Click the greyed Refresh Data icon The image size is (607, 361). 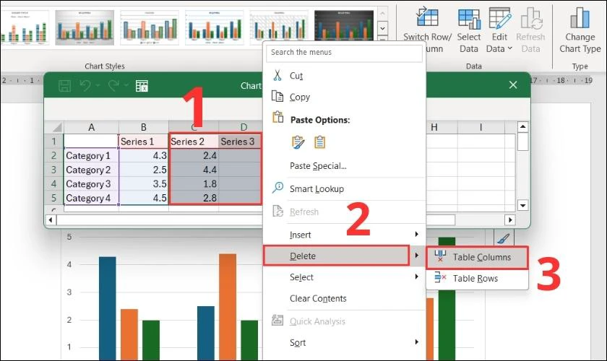click(x=530, y=17)
